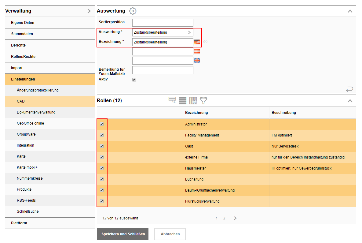Go to page 2 of roles

click(x=224, y=218)
